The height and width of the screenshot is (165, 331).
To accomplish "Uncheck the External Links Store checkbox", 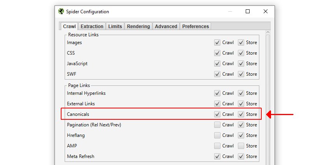I will [241, 104].
